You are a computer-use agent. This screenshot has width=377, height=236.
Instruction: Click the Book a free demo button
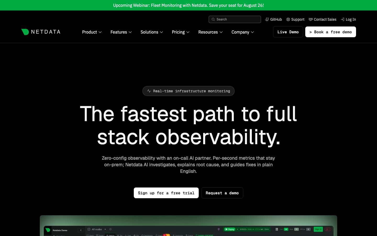click(331, 32)
